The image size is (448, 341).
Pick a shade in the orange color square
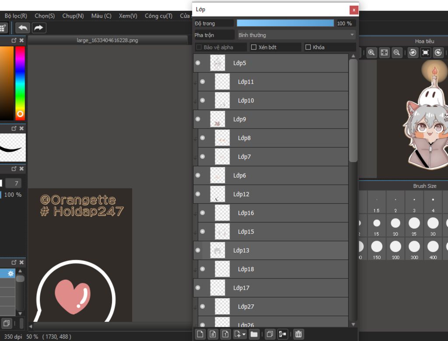(x=7, y=83)
